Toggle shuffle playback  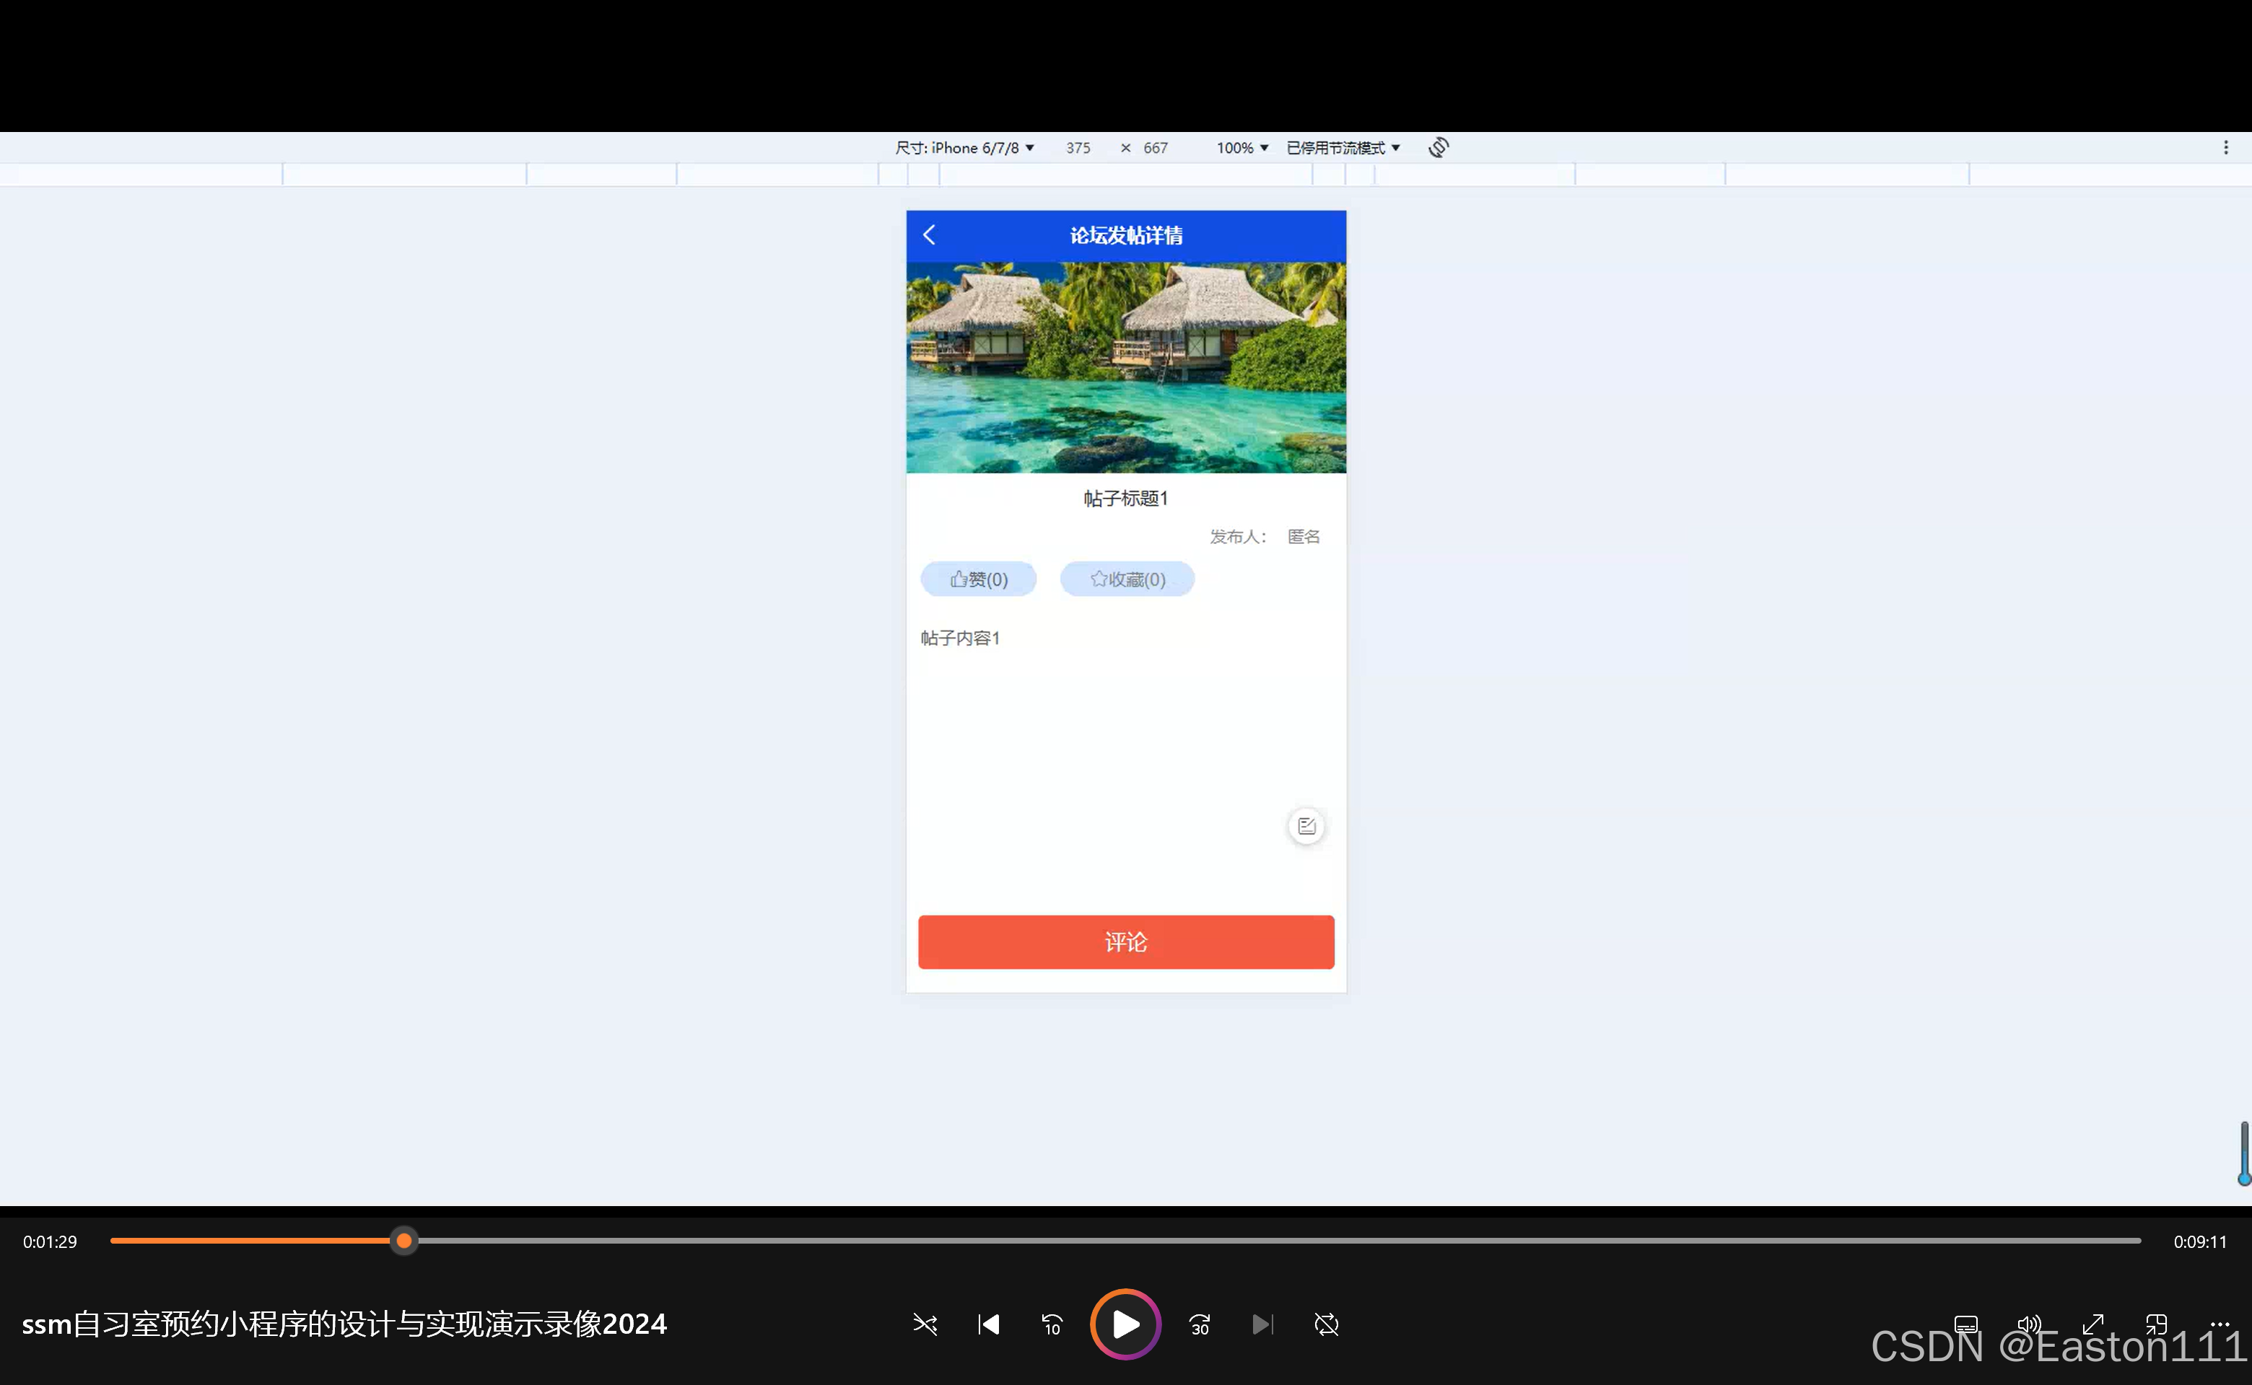point(925,1324)
